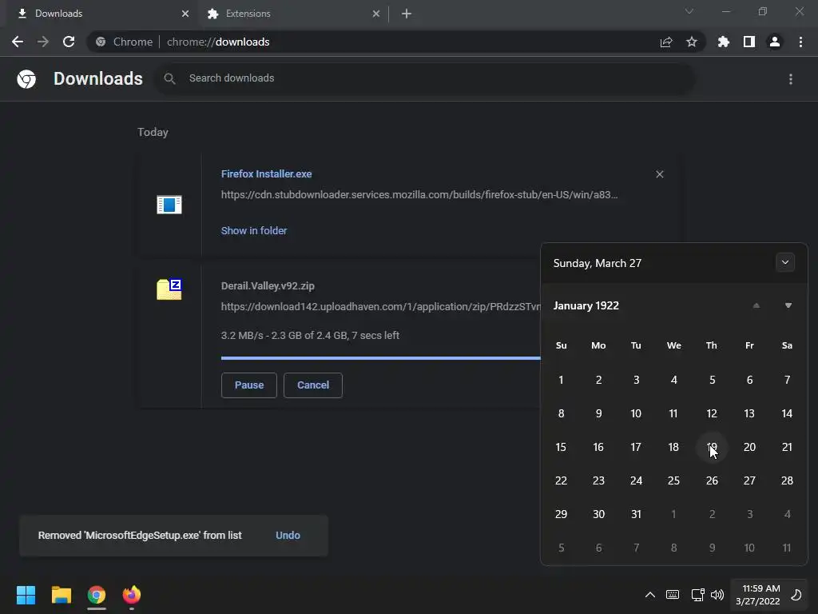Select January 28 in the calendar

tap(787, 480)
